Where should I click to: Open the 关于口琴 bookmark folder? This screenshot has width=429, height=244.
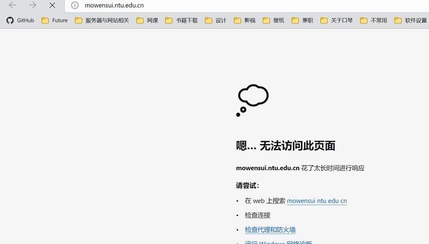(x=336, y=20)
